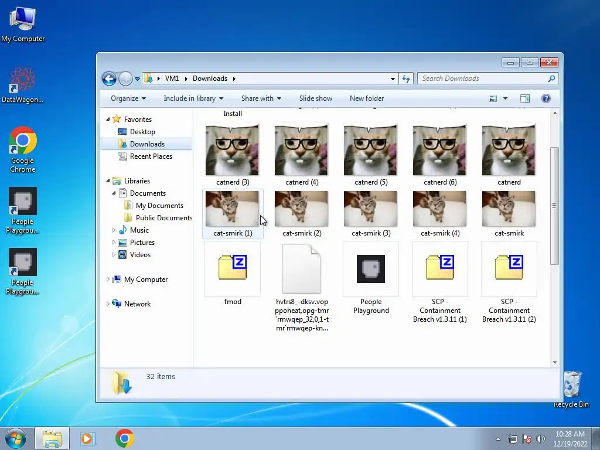
Task: Open the volume tray icon
Action: [x=540, y=439]
